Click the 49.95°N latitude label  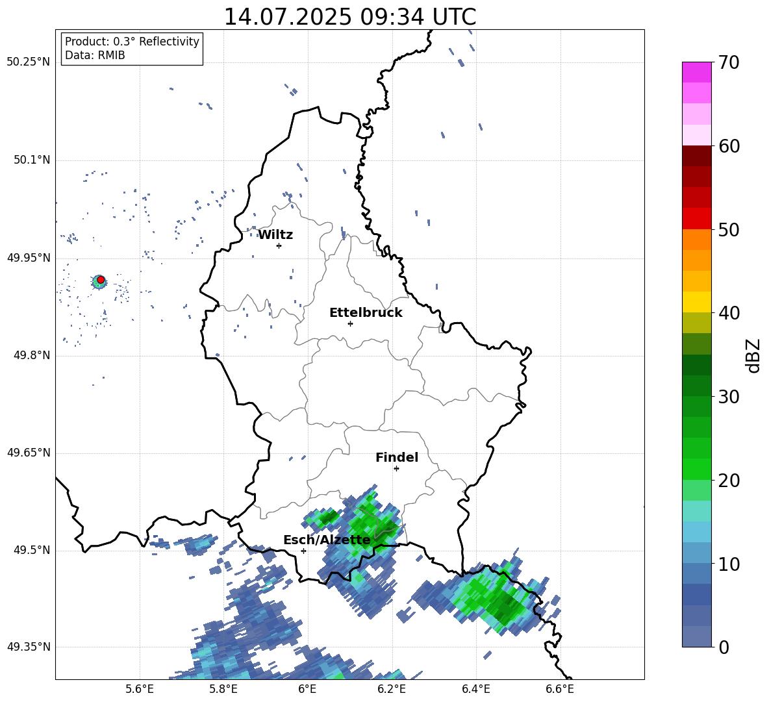29,258
